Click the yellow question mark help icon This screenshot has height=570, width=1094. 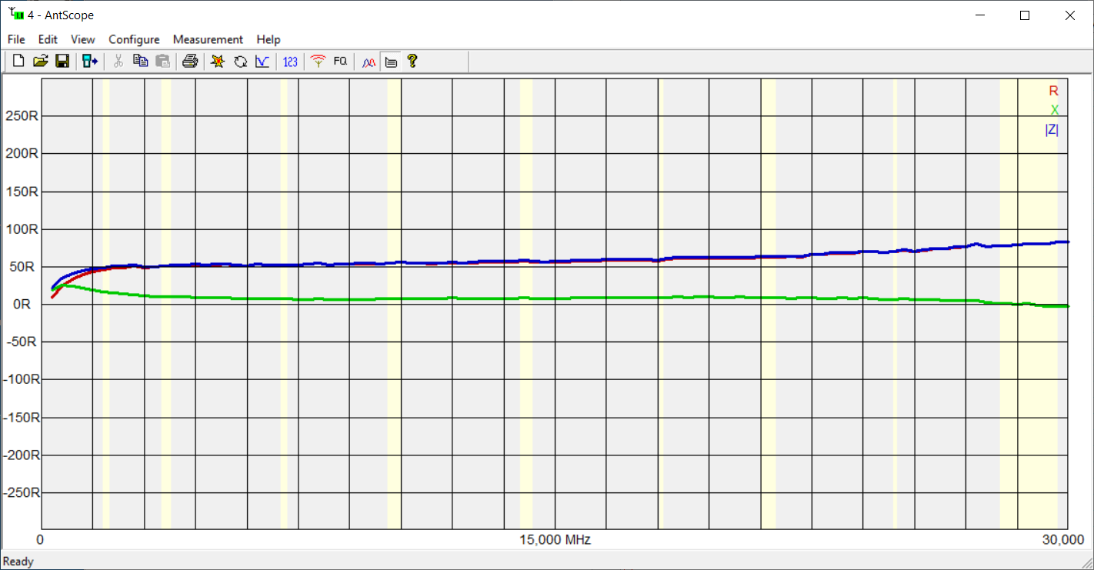click(412, 62)
